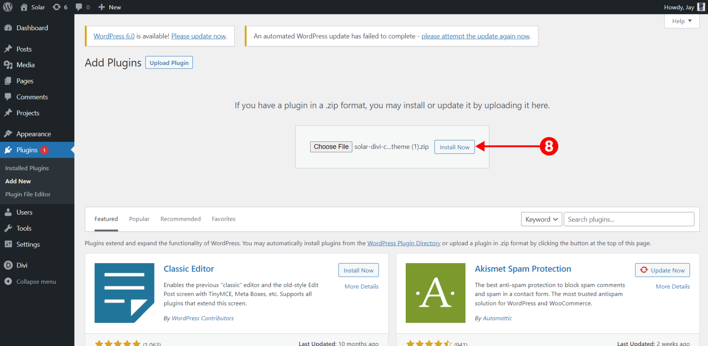Click Install Now beside the chosen zip file

(454, 147)
